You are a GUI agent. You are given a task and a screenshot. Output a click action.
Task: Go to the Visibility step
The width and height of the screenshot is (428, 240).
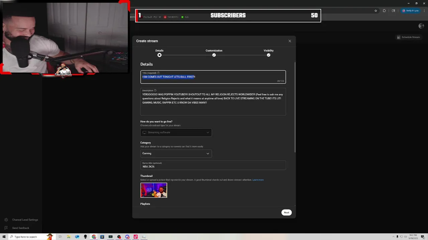coord(269,53)
